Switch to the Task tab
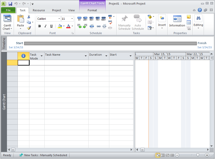This screenshot has height=159, width=215. click(23, 10)
